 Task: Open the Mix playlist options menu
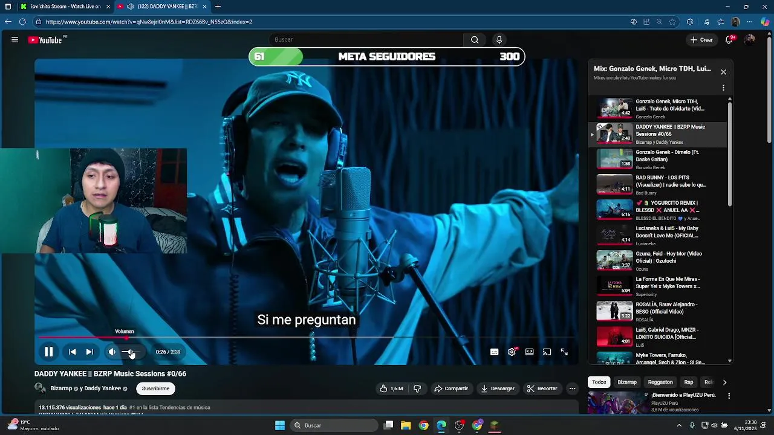(723, 88)
